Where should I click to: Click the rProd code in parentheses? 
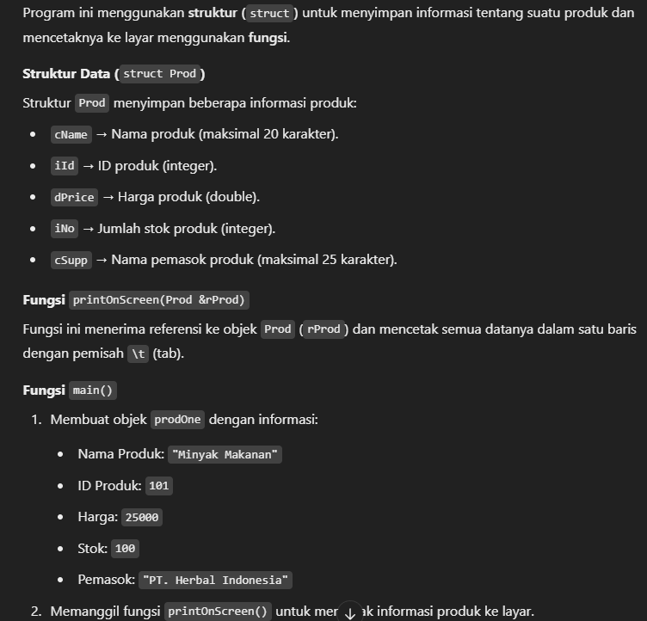click(x=323, y=330)
